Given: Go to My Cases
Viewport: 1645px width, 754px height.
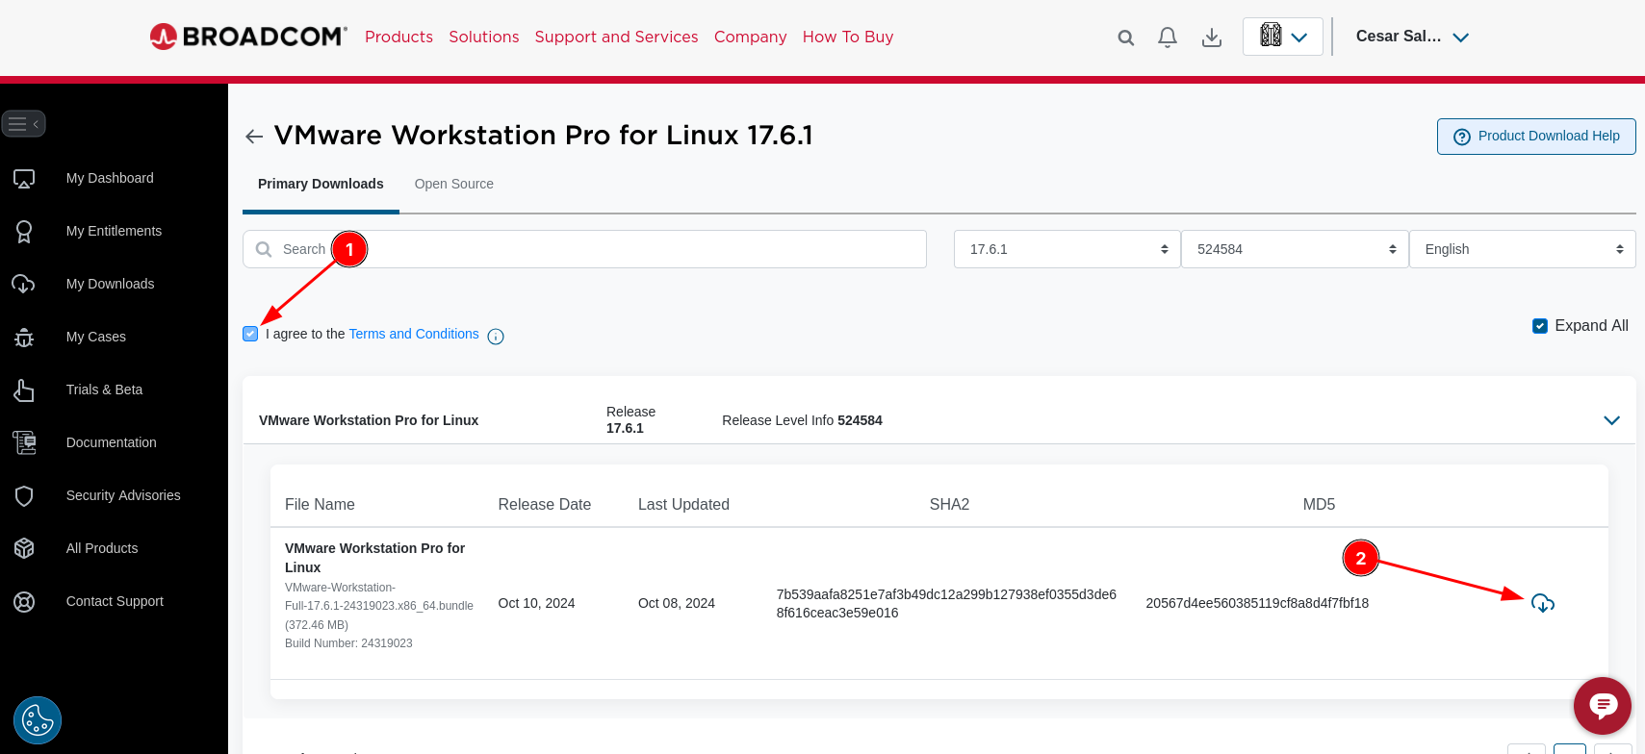Looking at the screenshot, I should (x=96, y=337).
